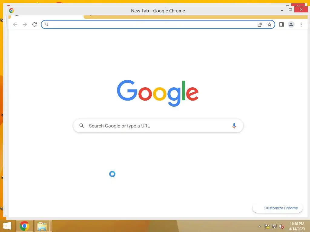Image resolution: width=310 pixels, height=232 pixels.
Task: Share this page icon in address bar
Action: tap(259, 24)
